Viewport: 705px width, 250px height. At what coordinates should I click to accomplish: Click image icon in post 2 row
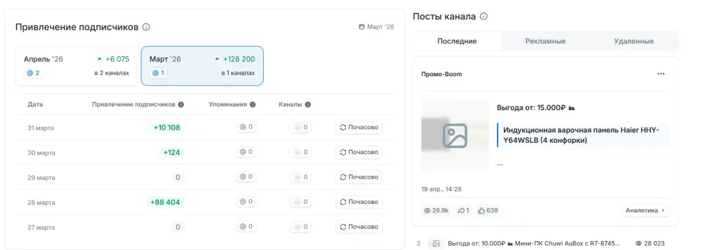point(436,243)
